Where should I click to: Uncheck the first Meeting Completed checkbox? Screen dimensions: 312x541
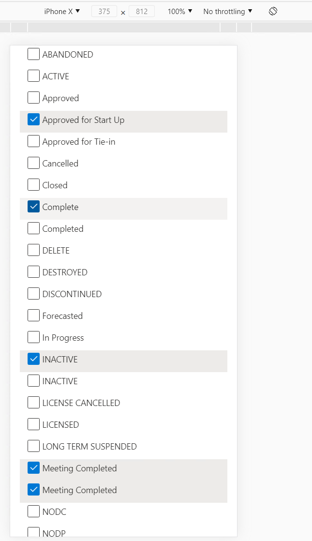pos(33,468)
